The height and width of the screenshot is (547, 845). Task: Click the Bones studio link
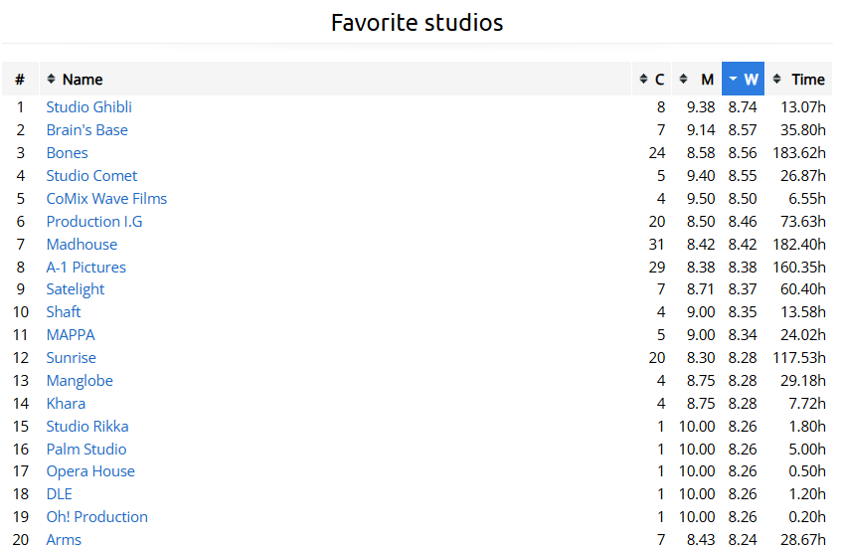click(67, 153)
